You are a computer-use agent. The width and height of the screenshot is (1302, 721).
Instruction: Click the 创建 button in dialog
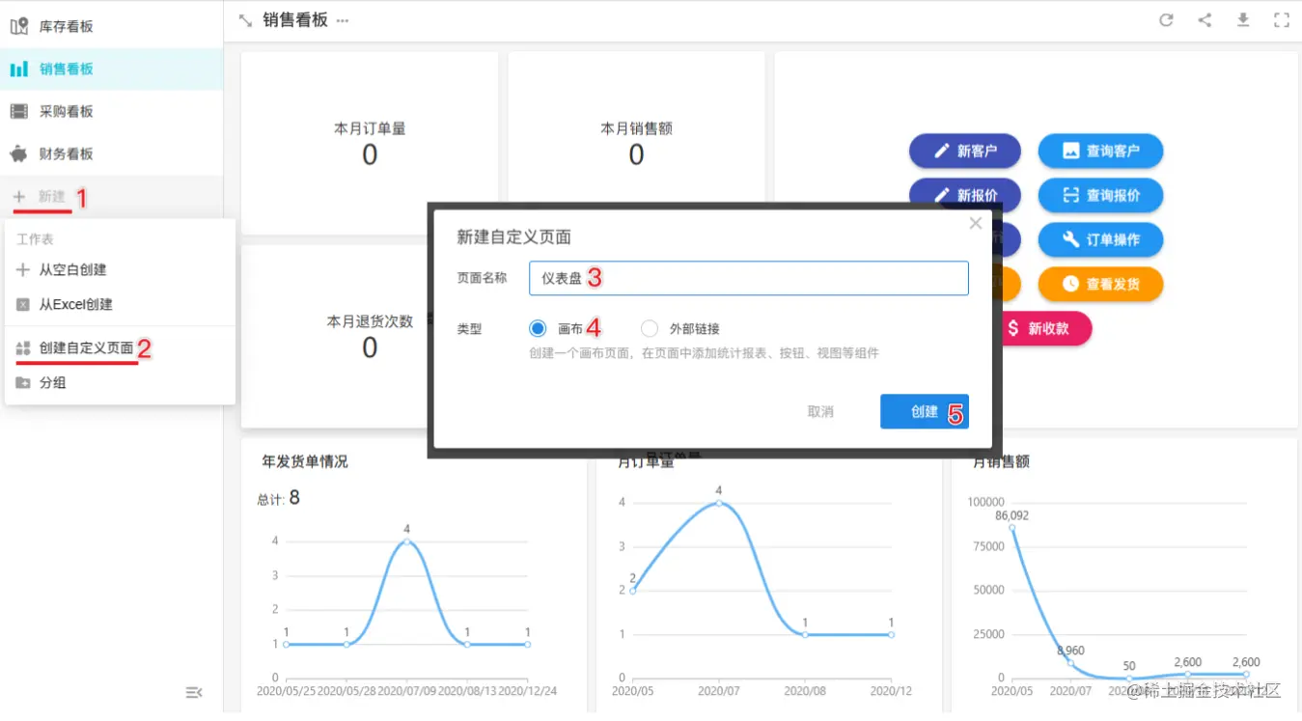point(924,411)
